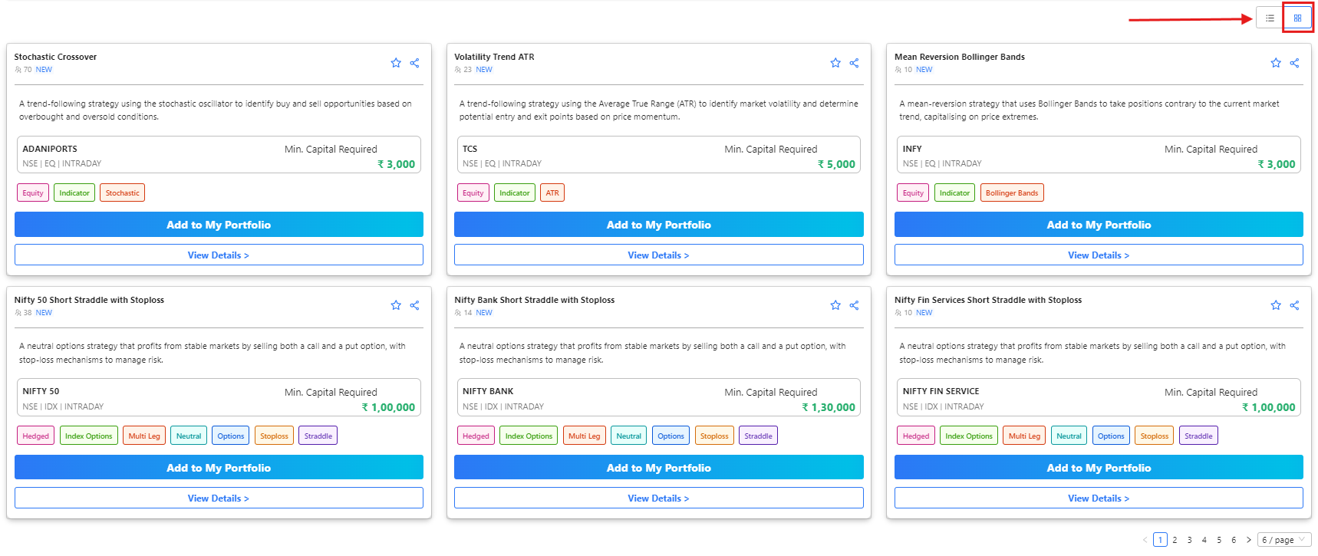Share the Nifty Bank Short Straddle strategy
The image size is (1318, 556).
pos(854,305)
